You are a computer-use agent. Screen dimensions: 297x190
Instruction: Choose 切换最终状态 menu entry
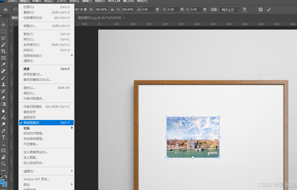coord(46,18)
